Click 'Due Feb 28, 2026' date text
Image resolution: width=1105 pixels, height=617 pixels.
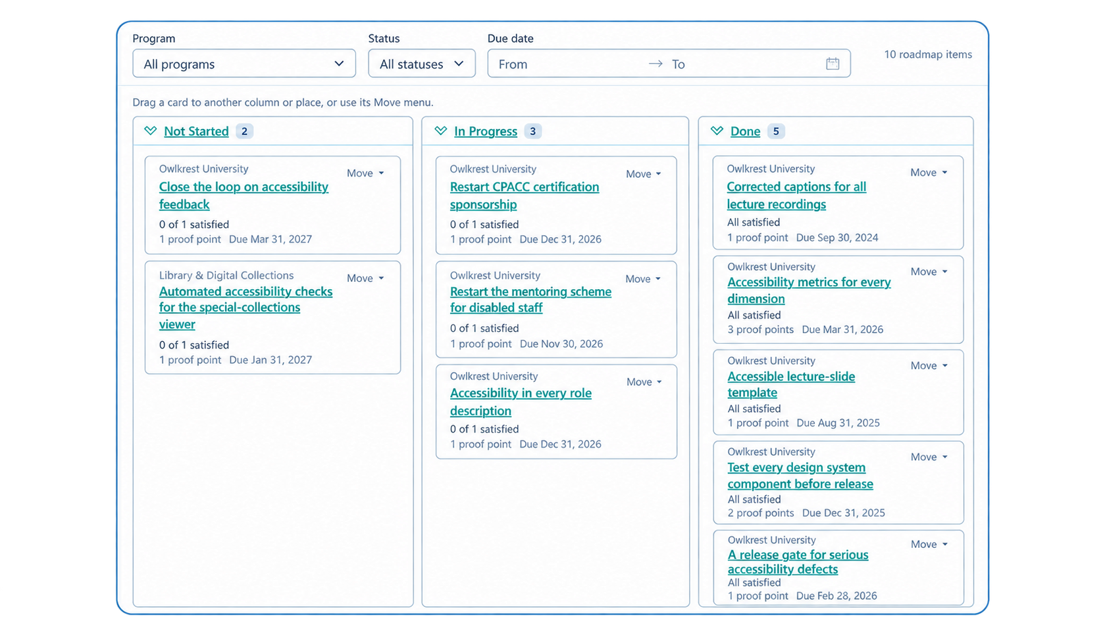836,596
